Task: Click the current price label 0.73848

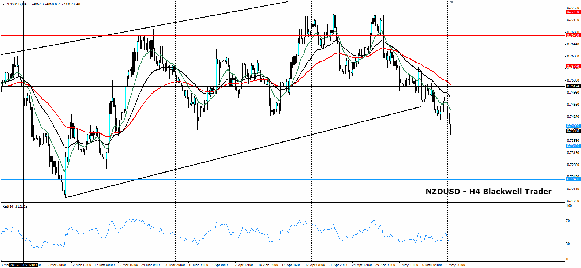Action: (573, 131)
